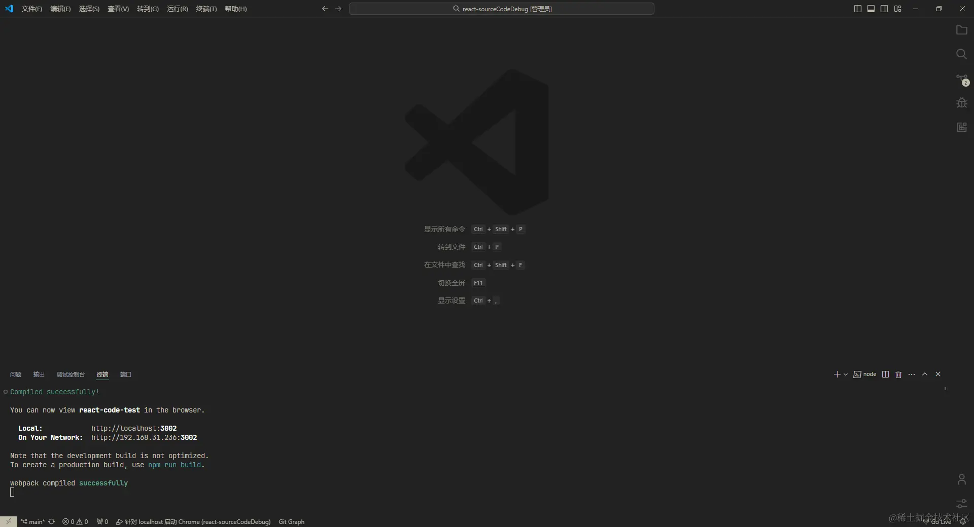Open the 编辑(E) menu

60,9
